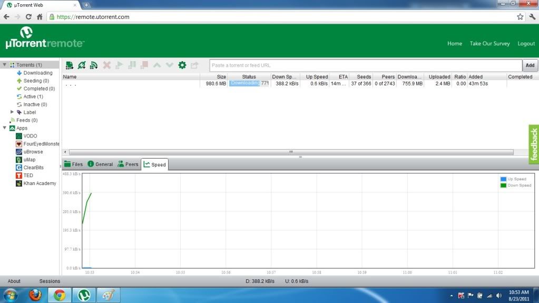The image size is (539, 303).
Task: Click the µTorrent taskbar icon
Action: click(x=84, y=295)
